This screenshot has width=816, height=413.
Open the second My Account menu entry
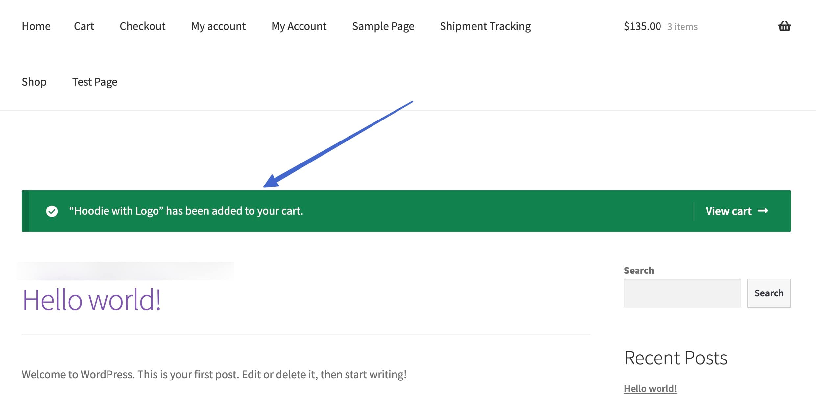click(x=299, y=26)
